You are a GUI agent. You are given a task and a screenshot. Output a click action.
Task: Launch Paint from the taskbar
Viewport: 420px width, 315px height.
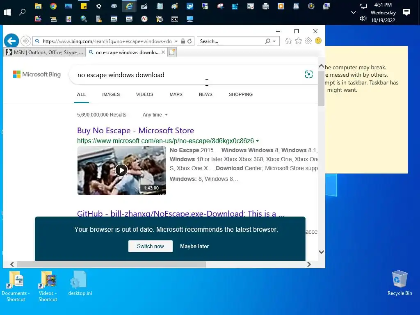175,6
